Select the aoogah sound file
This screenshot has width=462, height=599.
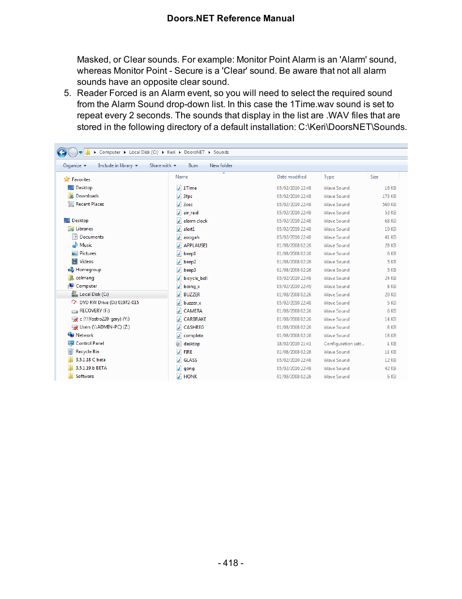tap(191, 238)
